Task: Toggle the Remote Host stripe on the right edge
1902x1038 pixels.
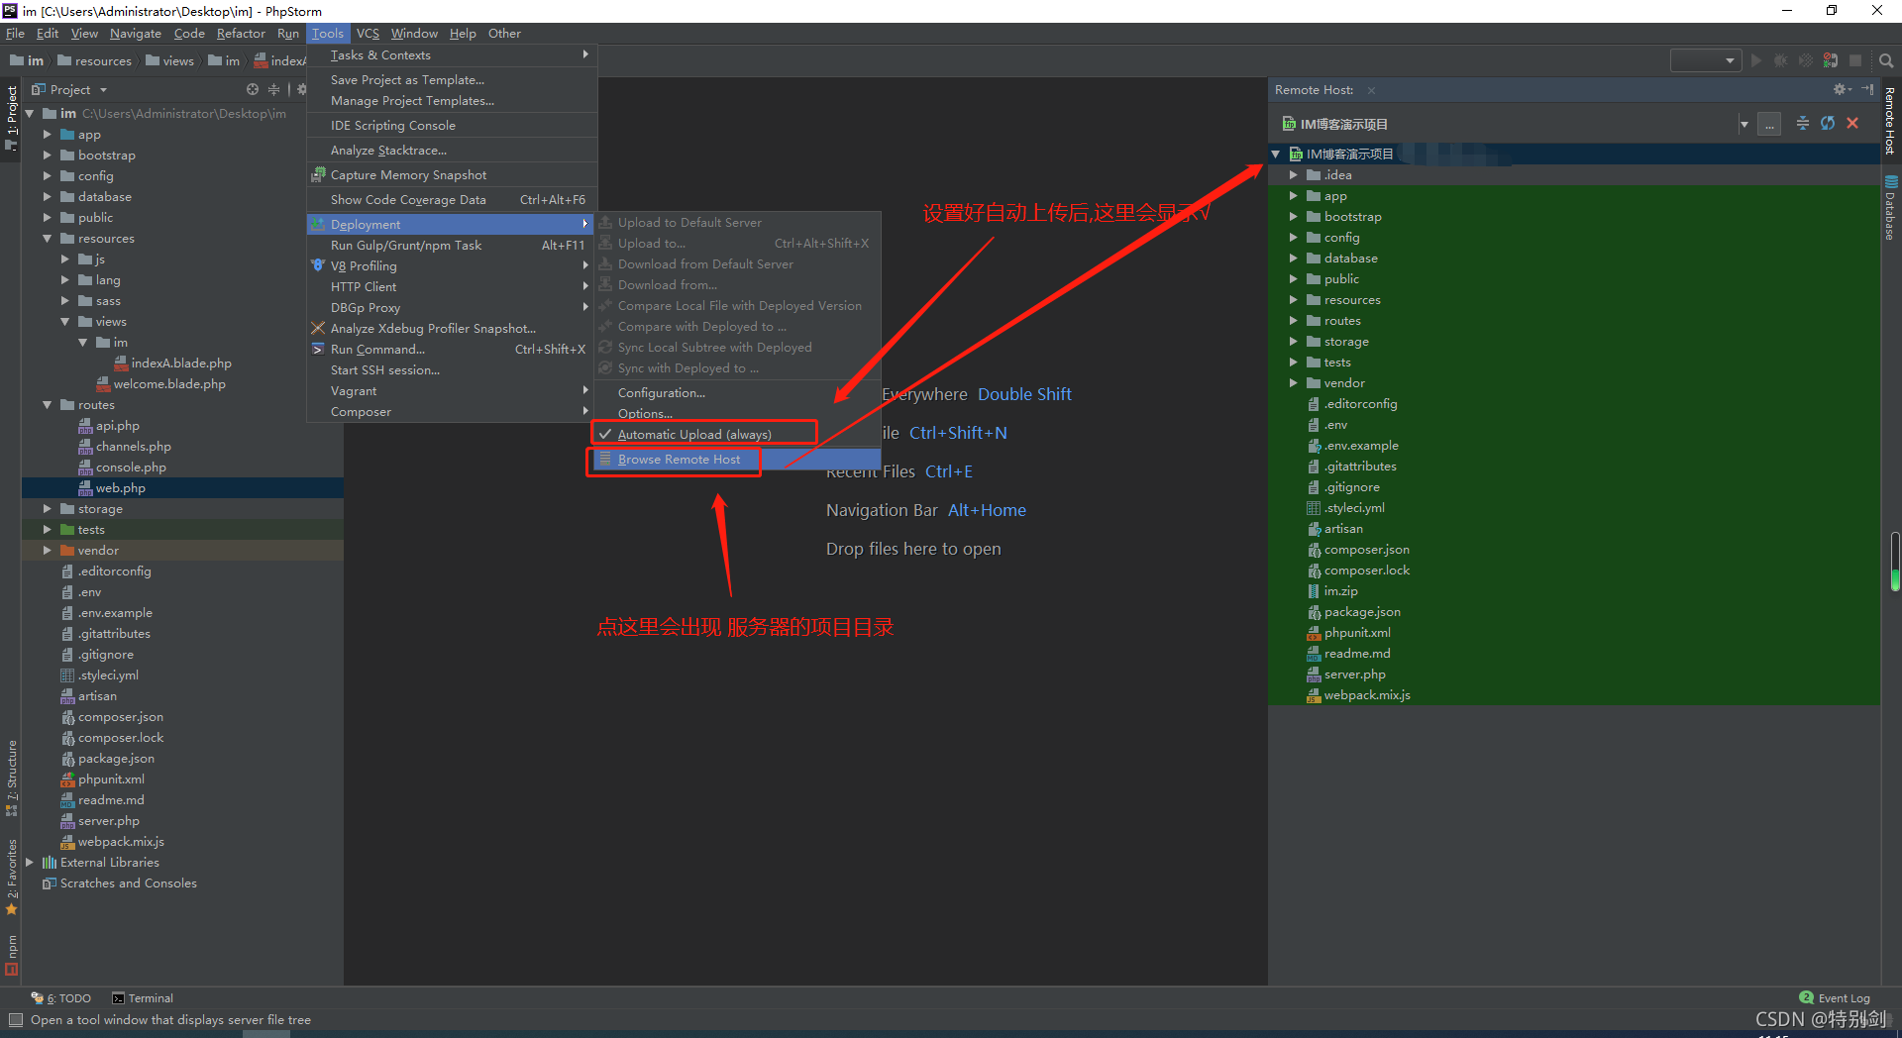Action: coord(1890,120)
